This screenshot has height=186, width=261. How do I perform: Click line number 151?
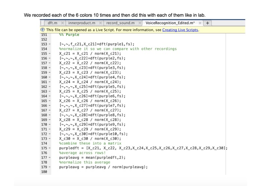pos(44,35)
